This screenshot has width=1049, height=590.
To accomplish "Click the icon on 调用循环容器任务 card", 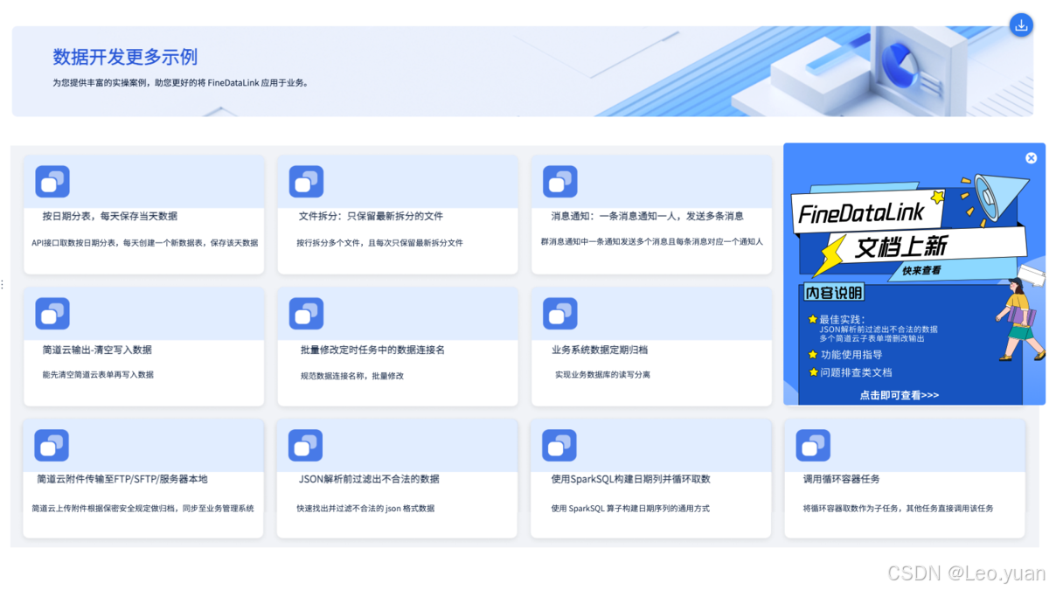I will pos(813,446).
